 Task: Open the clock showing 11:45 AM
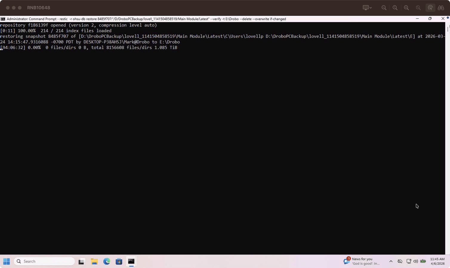pos(437,261)
